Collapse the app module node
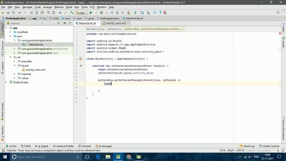This screenshot has width=286, height=161. pyautogui.click(x=6, y=28)
